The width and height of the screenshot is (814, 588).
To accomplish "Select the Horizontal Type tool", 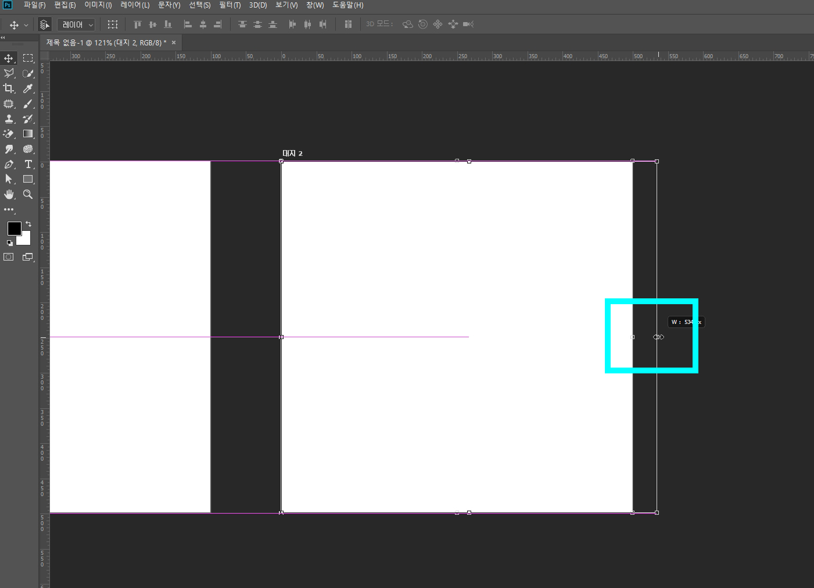I will [x=28, y=164].
